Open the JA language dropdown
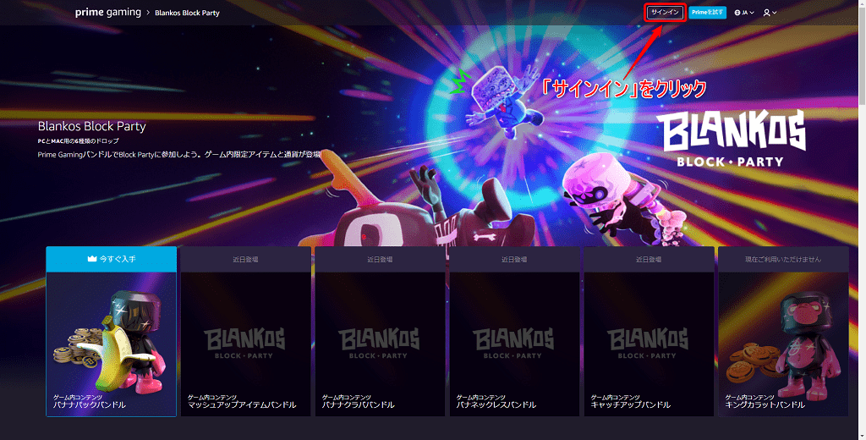Viewport: 866px width, 440px height. tap(744, 12)
